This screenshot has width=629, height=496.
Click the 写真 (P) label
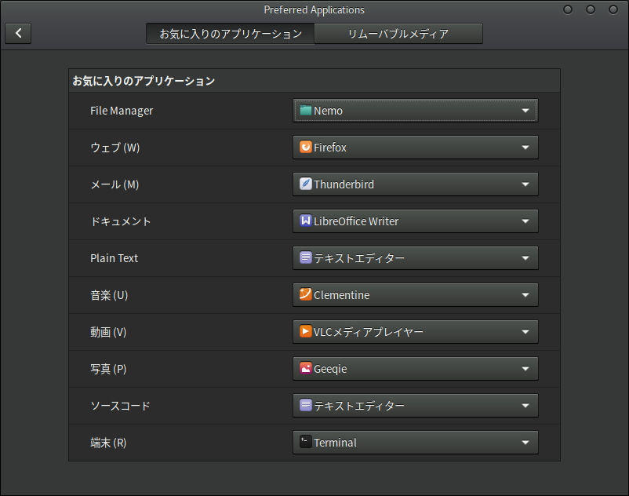point(108,369)
